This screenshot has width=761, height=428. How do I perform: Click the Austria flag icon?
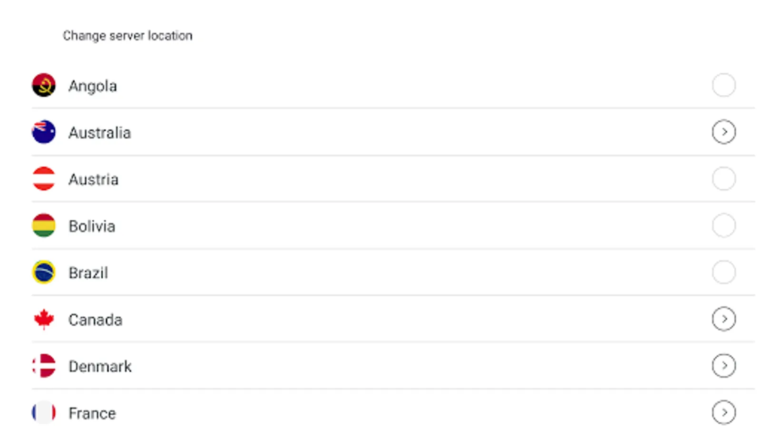[44, 179]
